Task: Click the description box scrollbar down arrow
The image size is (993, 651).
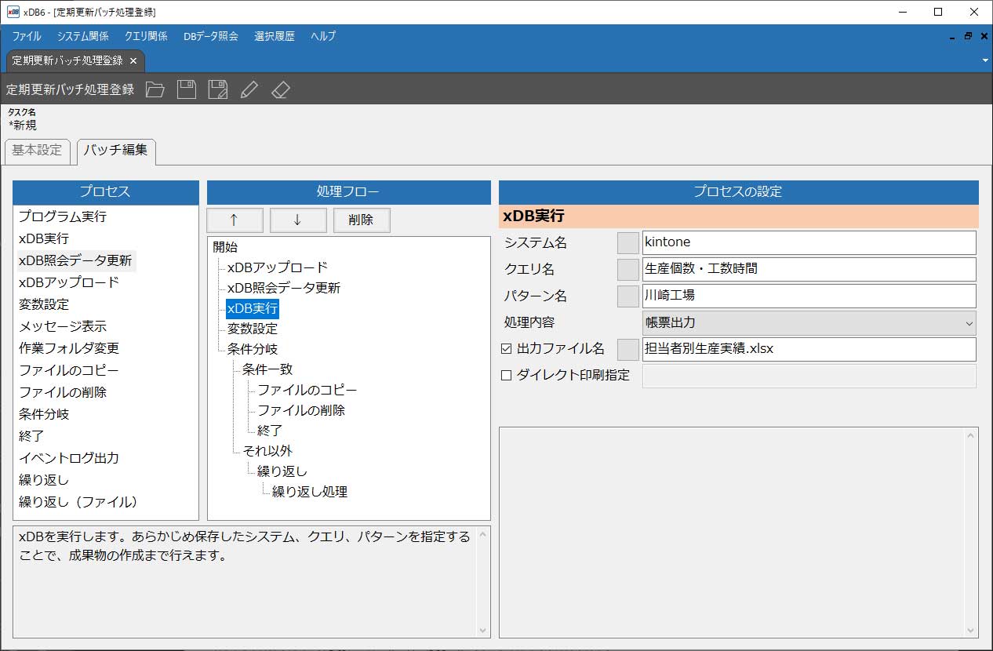Action: click(483, 630)
